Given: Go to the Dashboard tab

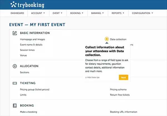Looking at the screenshot, I should coord(17,13).
